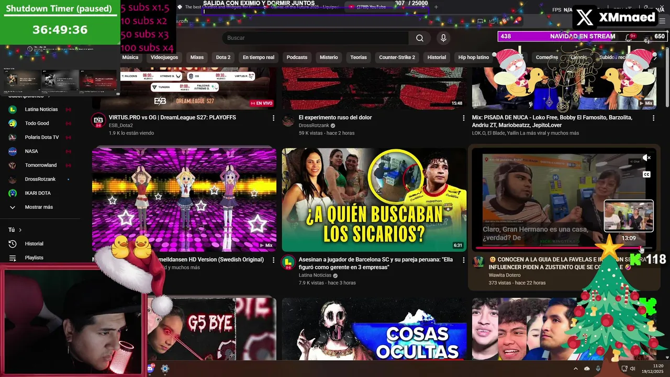
Task: Open COSAS OCULTAS video thumbnail
Action: tap(374, 329)
